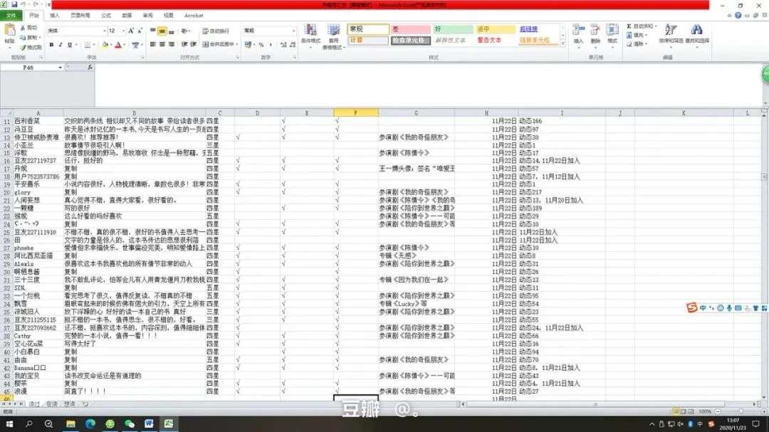769x432 pixels.
Task: Apply percent style with the % icon
Action: coord(261,45)
